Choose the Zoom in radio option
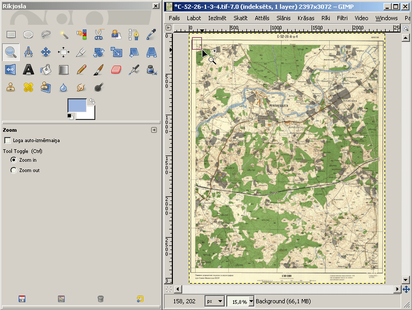 coord(13,160)
